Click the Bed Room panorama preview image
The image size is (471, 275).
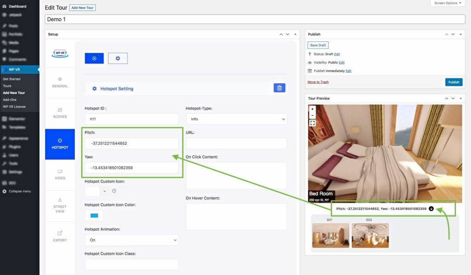tap(385, 153)
